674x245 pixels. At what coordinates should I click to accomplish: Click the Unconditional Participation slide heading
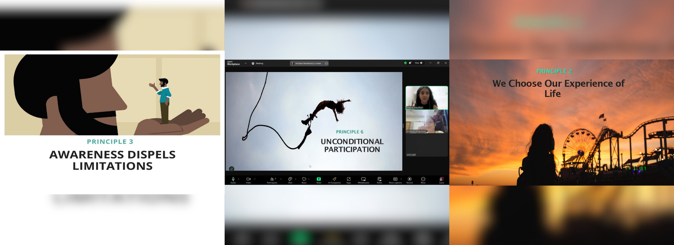(352, 146)
